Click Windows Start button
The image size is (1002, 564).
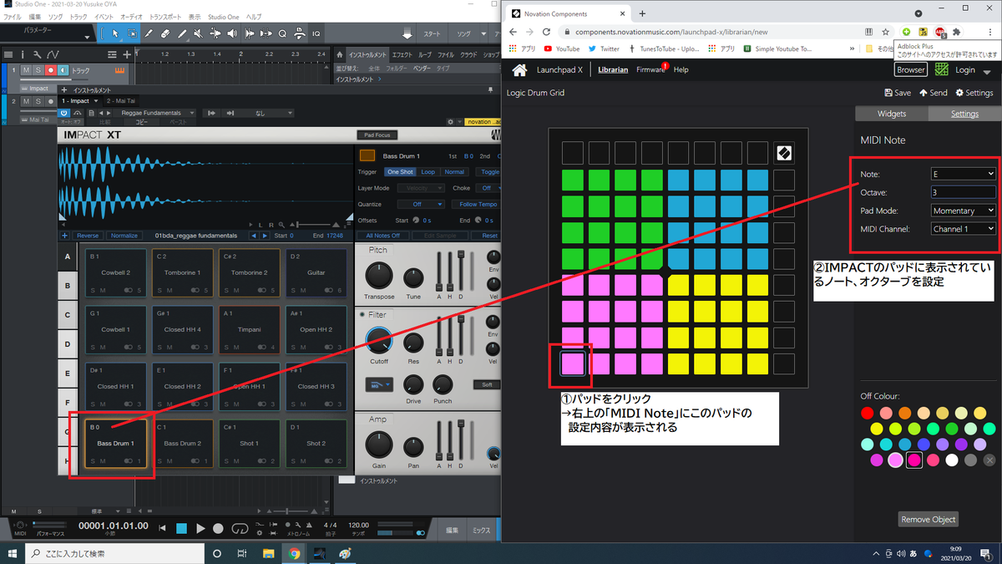13,553
